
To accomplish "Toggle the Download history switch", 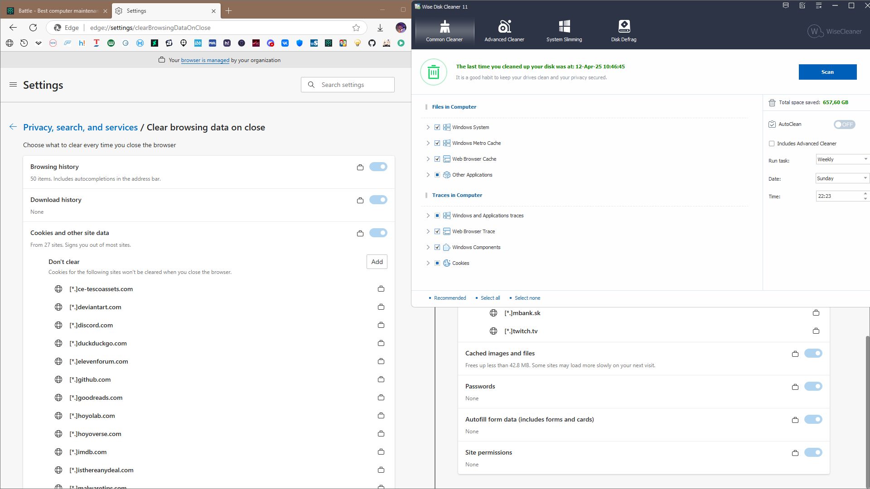I will (x=378, y=200).
